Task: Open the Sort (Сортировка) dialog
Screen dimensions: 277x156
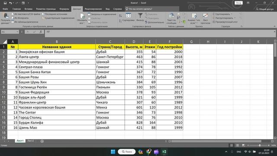Action: [129, 17]
